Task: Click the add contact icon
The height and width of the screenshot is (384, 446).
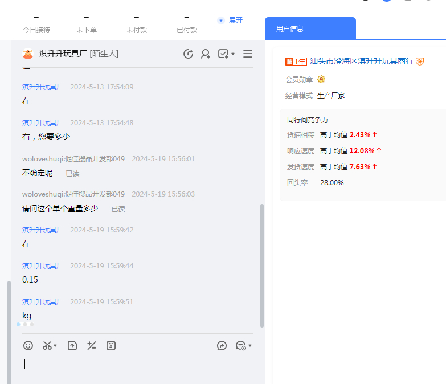Action: coord(206,54)
